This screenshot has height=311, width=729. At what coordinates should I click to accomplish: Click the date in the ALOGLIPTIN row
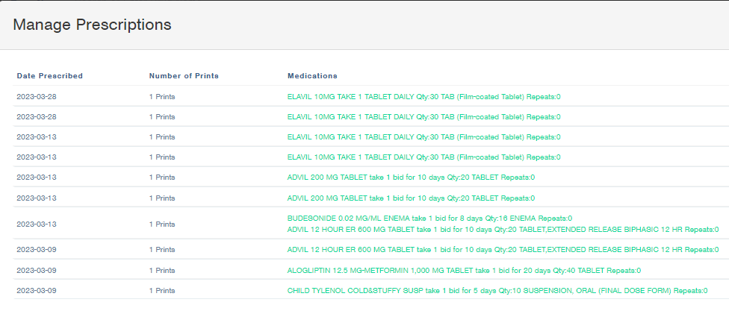click(37, 270)
